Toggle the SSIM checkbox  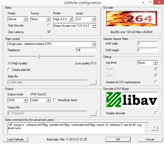click(x=156, y=75)
